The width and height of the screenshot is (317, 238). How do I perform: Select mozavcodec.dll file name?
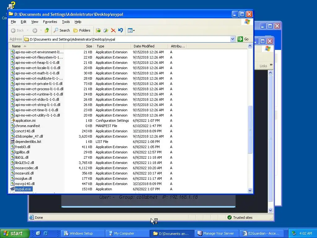click(x=27, y=168)
